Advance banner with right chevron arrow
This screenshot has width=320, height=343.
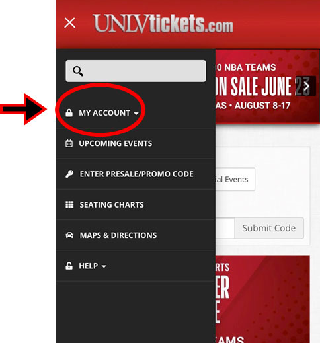tap(307, 86)
